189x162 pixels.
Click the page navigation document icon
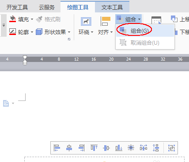pyautogui.click(x=6, y=103)
